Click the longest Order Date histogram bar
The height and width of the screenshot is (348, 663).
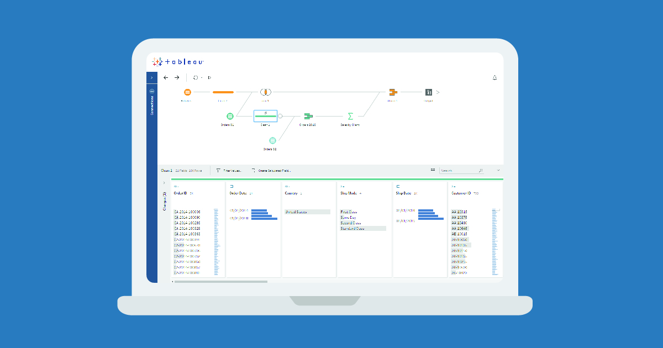pyautogui.click(x=264, y=218)
